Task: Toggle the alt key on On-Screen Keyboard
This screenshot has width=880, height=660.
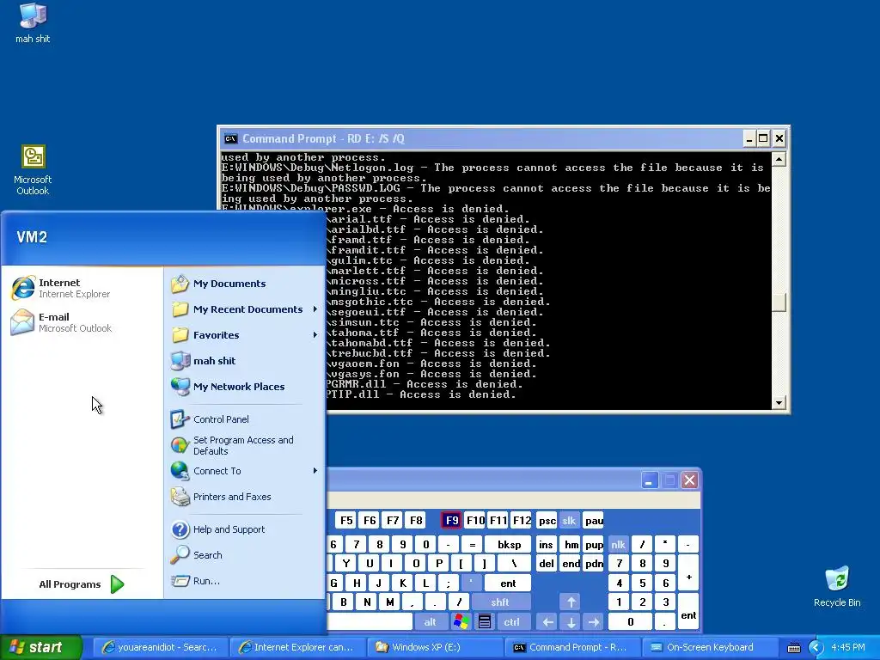Action: point(430,621)
